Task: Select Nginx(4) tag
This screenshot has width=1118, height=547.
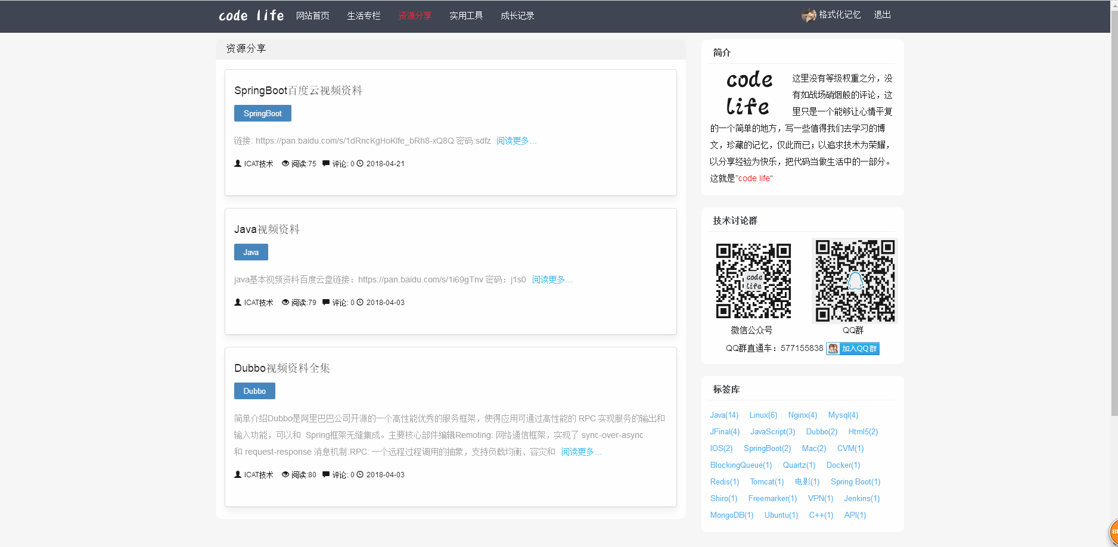Action: coord(803,415)
